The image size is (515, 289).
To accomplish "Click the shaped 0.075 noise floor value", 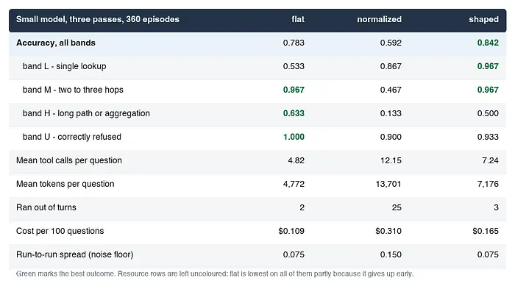I will pos(488,254).
